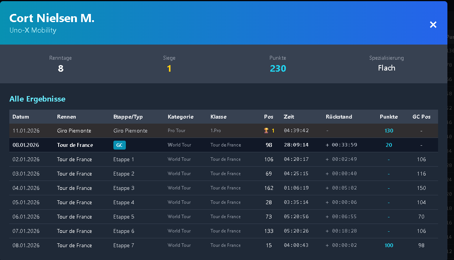This screenshot has height=260, width=454.
Task: Click the Flach specialization label
Action: click(386, 68)
